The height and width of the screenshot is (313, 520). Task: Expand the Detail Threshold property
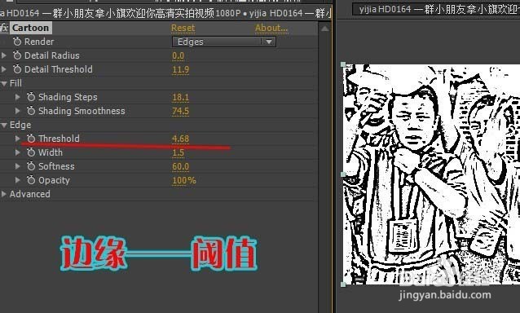tap(4, 69)
